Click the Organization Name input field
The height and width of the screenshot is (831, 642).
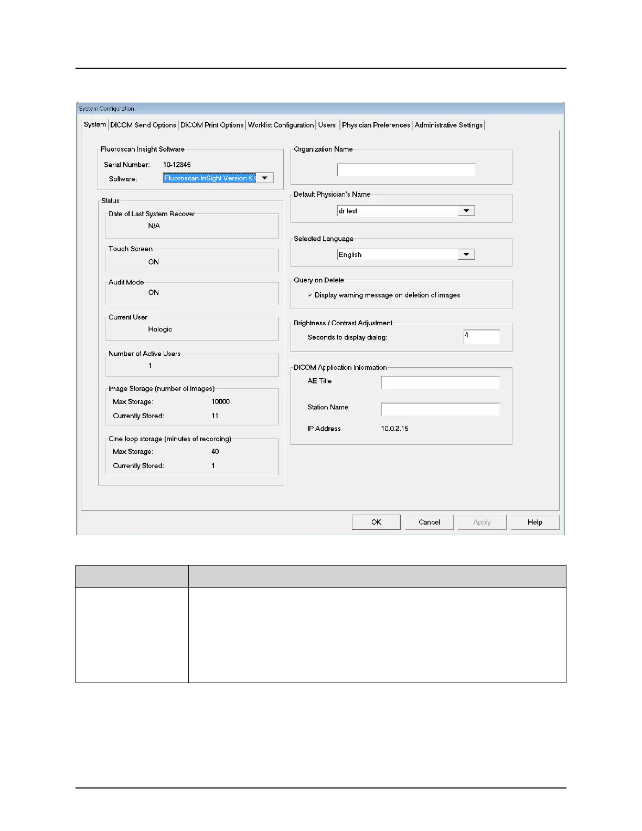tap(406, 169)
